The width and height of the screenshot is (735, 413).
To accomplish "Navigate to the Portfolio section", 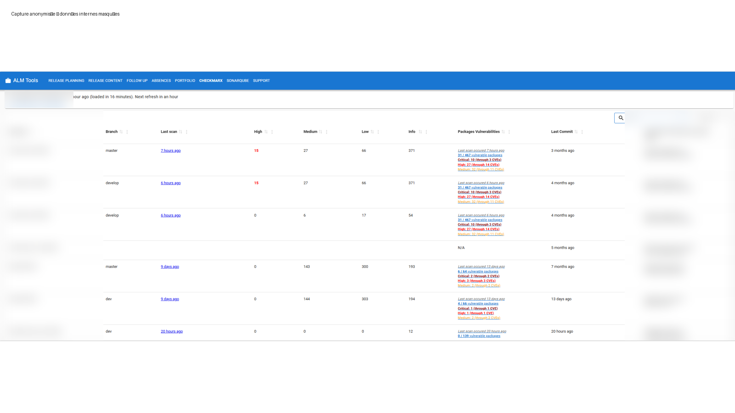I will (185, 81).
